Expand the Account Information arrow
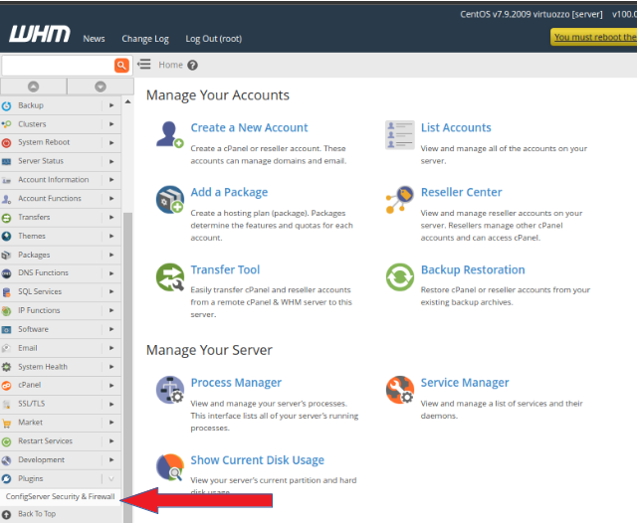This screenshot has width=637, height=525. (x=111, y=180)
